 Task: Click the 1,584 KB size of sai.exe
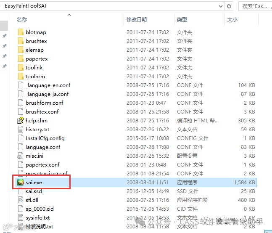coord(244,183)
